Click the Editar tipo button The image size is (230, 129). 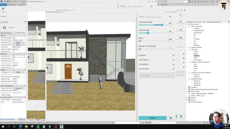21,33
